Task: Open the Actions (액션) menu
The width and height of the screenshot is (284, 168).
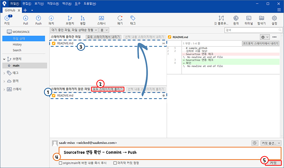Action: [67, 4]
